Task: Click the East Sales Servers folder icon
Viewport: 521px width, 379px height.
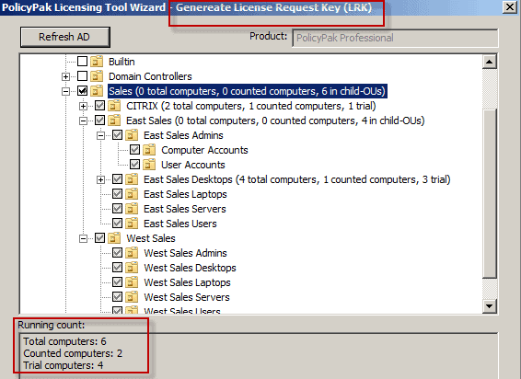Action: click(x=132, y=209)
